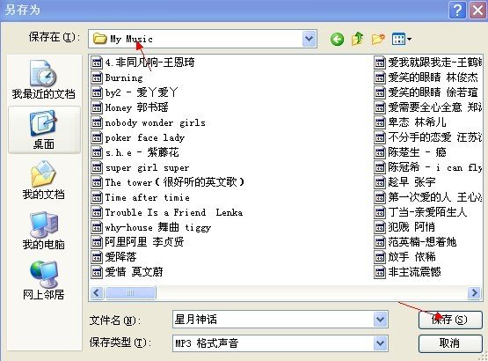Viewport: 488px width, 361px height.
Task: Select 桌面 in the places bar
Action: (44, 129)
